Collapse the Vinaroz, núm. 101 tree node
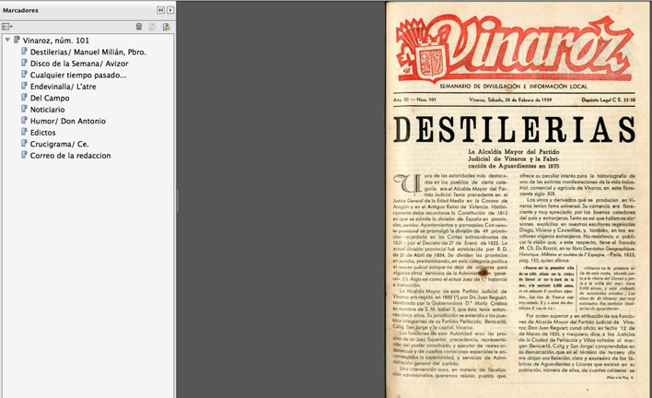Screen dimensions: 652x398 coord(7,41)
